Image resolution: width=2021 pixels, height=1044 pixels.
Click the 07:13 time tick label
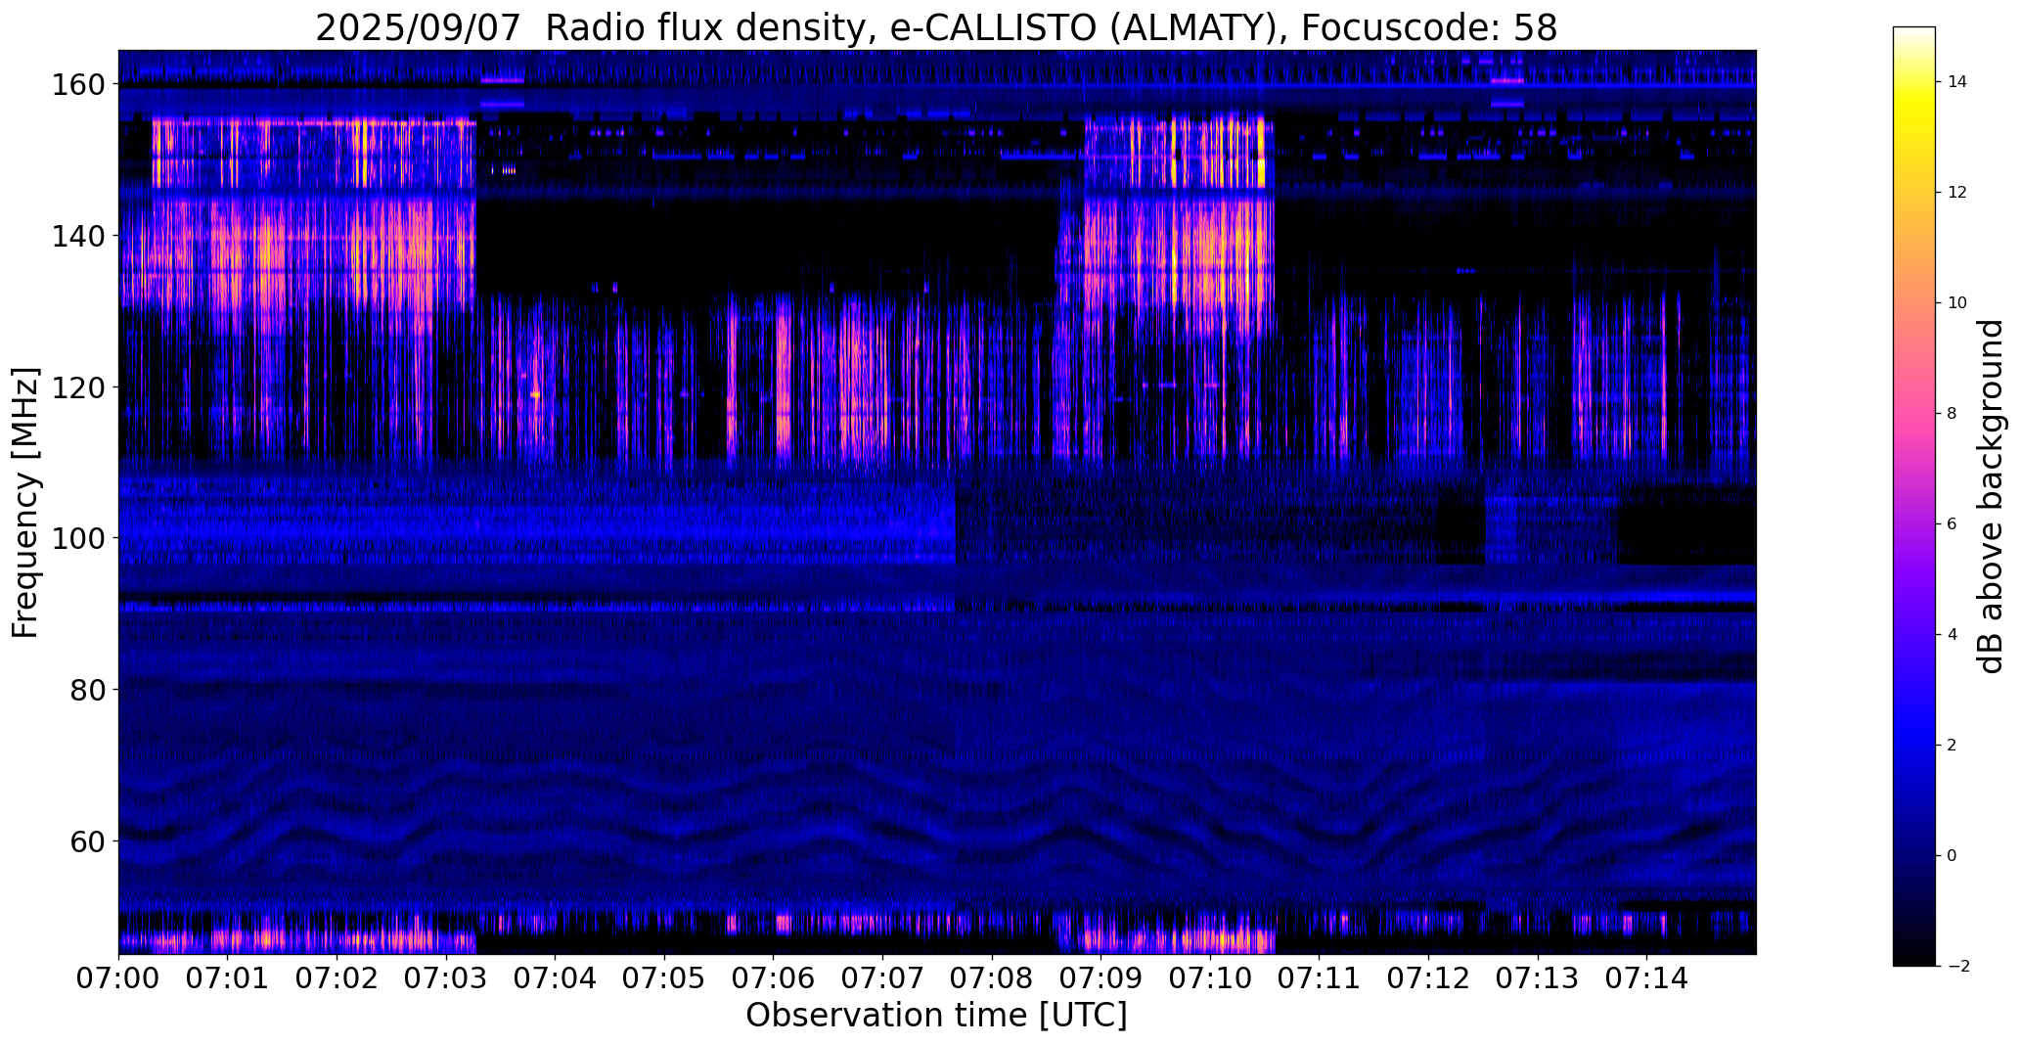(x=1539, y=977)
